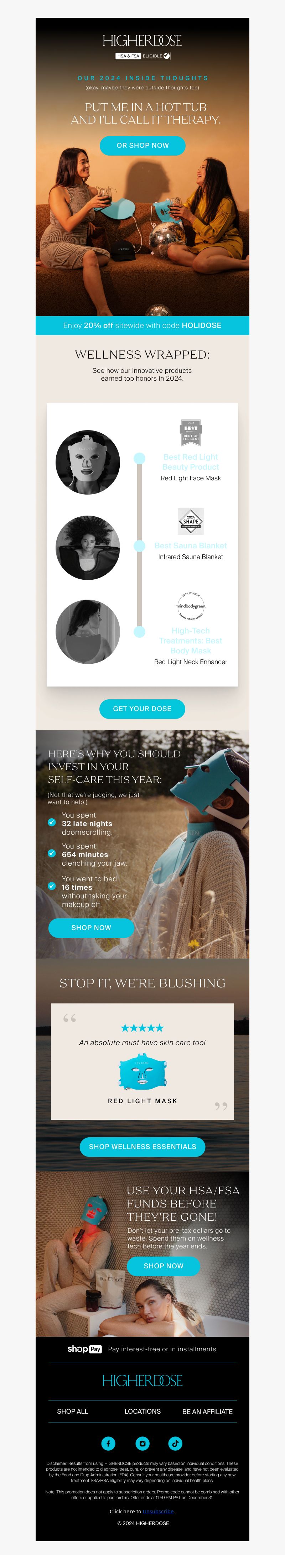The width and height of the screenshot is (285, 1555).
Task: Click the HigherDOSE logo at top
Action: (x=142, y=41)
